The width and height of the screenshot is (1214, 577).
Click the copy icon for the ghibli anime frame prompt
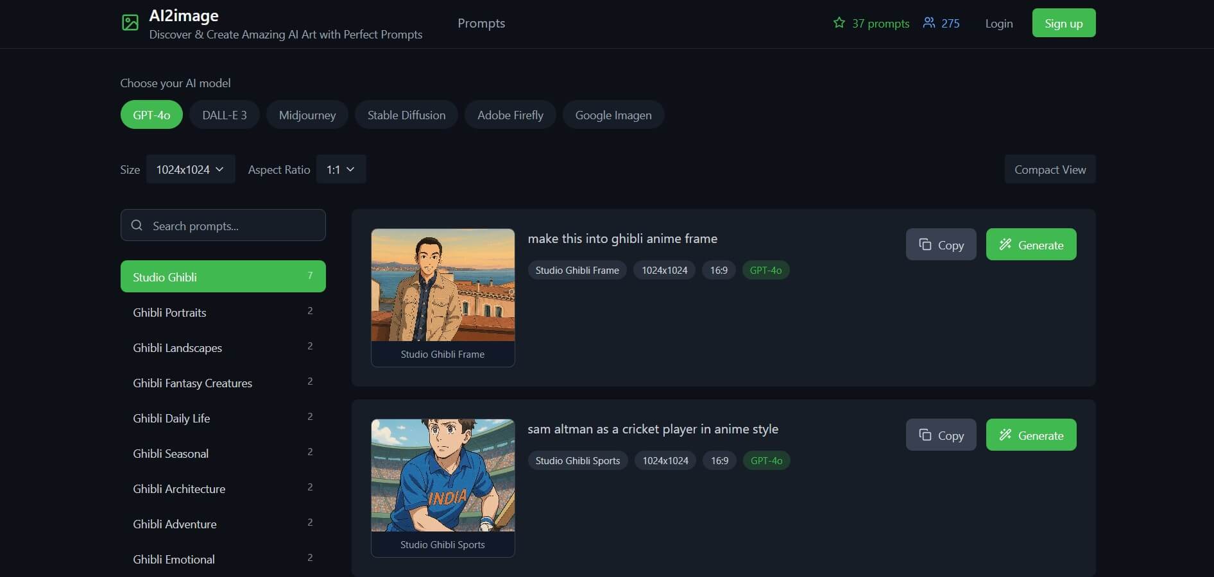[x=925, y=244]
